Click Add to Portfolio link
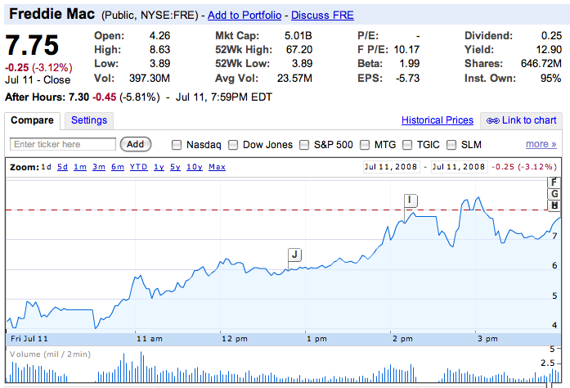This screenshot has width=570, height=388. pos(245,16)
